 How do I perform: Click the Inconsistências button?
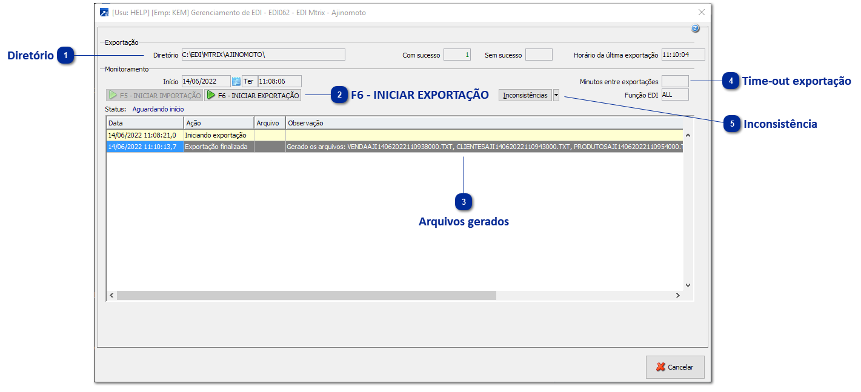526,95
